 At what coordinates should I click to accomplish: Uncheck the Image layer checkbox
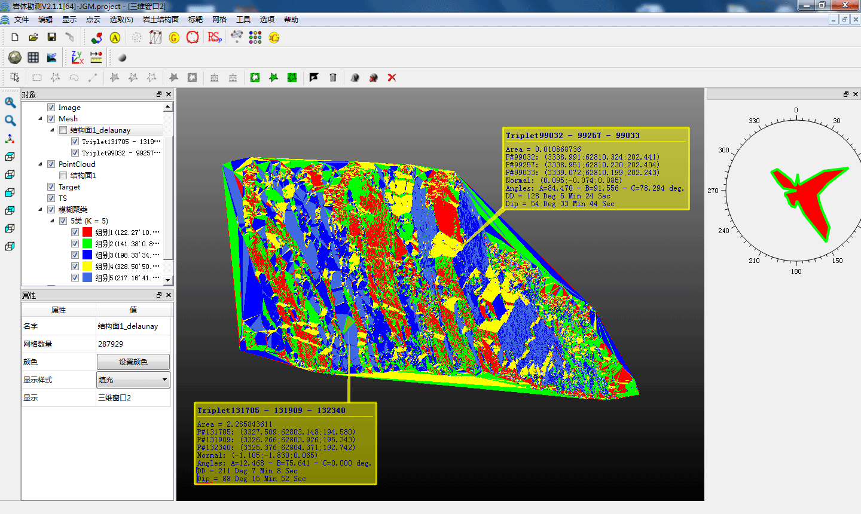tap(51, 108)
